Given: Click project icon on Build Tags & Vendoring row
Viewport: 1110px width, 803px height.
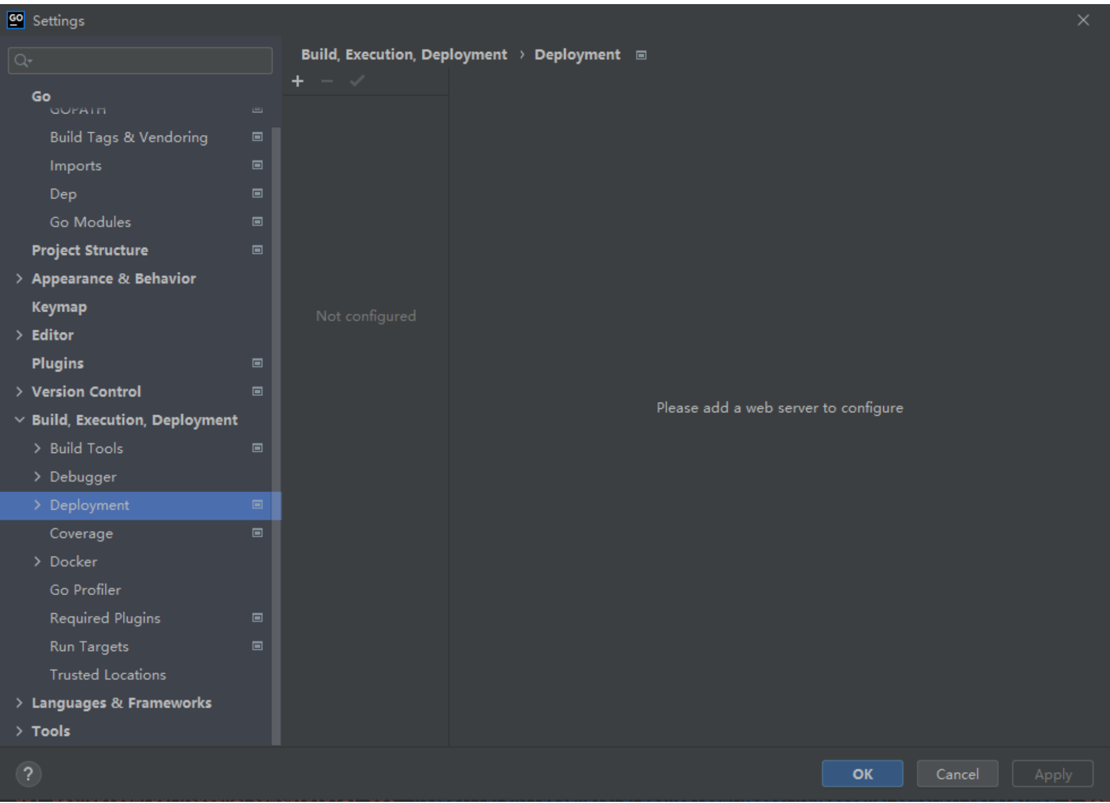Looking at the screenshot, I should point(257,137).
